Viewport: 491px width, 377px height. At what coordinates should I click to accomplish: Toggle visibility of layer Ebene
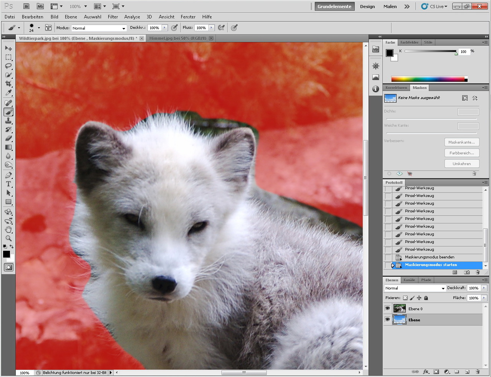[387, 319]
